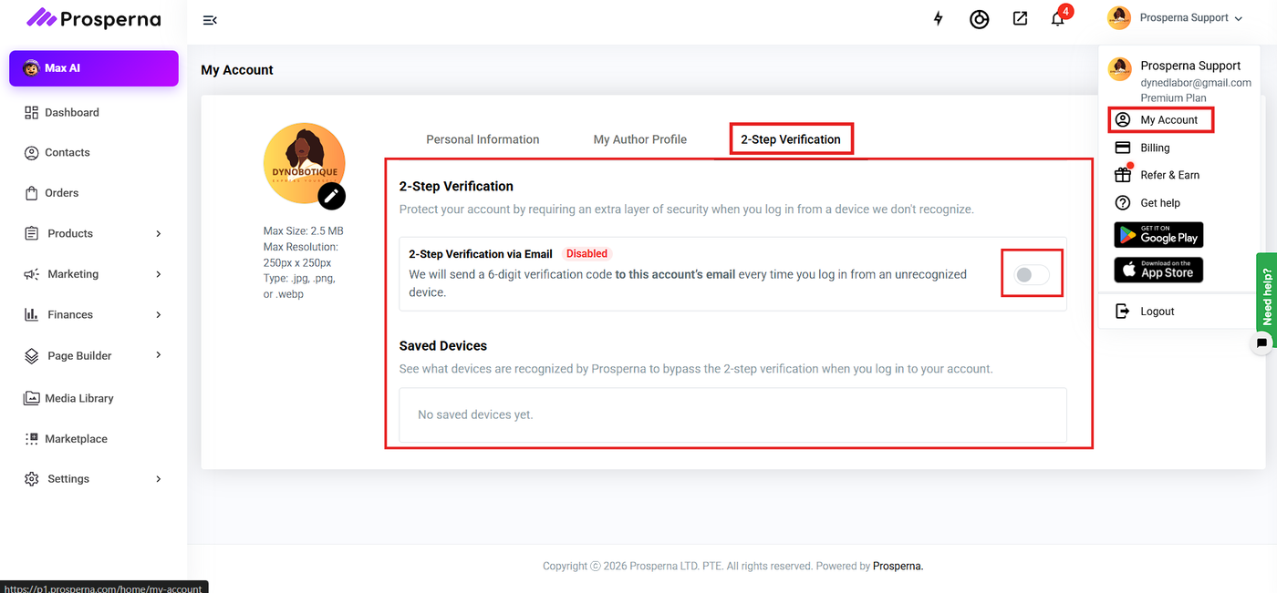1277x593 pixels.
Task: Collapse the Prosperna Support account dropdown
Action: click(1238, 18)
